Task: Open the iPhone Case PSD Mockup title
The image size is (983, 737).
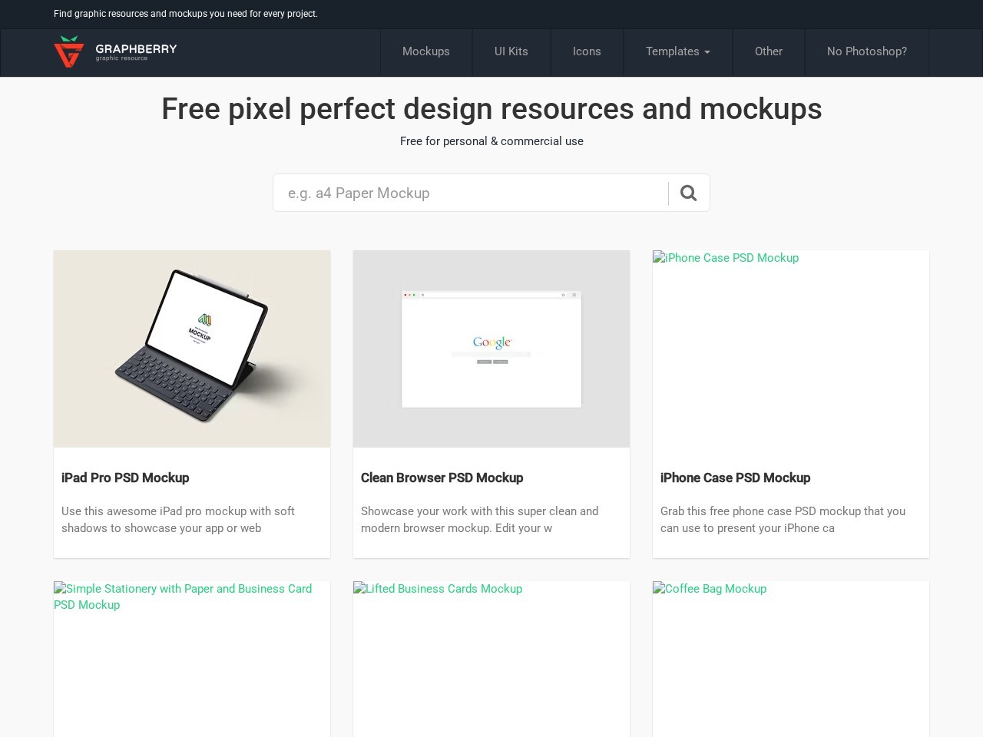Action: pos(735,478)
